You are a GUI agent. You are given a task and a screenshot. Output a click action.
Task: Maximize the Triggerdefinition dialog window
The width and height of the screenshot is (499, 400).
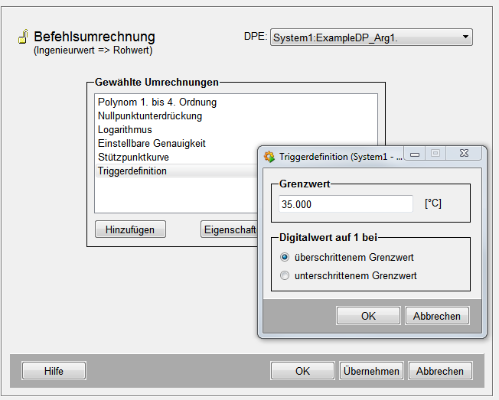tap(435, 153)
